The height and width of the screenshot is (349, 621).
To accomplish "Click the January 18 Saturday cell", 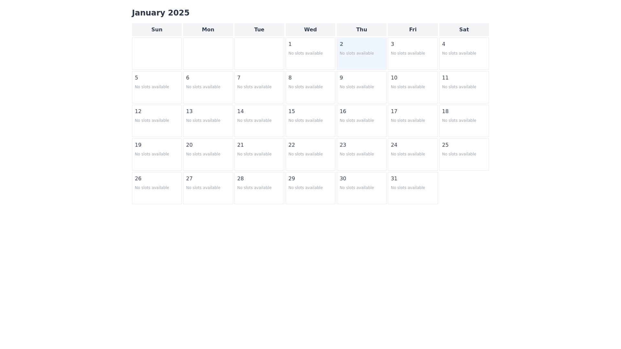I will tap(464, 121).
